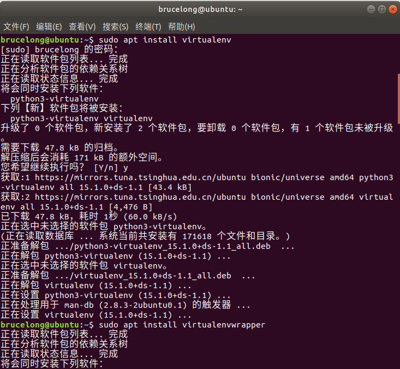Image resolution: width=400 pixels, height=369 pixels.
Task: Click the window title brucelong@ubuntu: ~
Action: pos(200,9)
